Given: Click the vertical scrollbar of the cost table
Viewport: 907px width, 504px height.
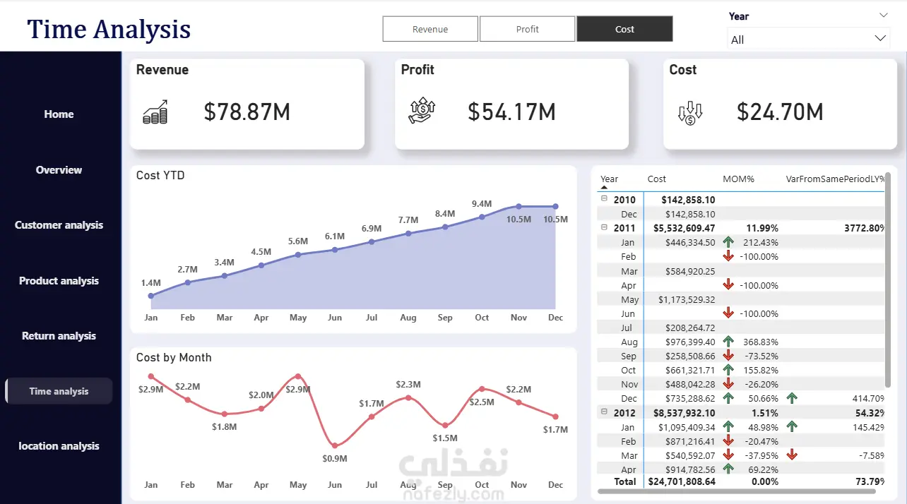Looking at the screenshot, I should (888, 279).
